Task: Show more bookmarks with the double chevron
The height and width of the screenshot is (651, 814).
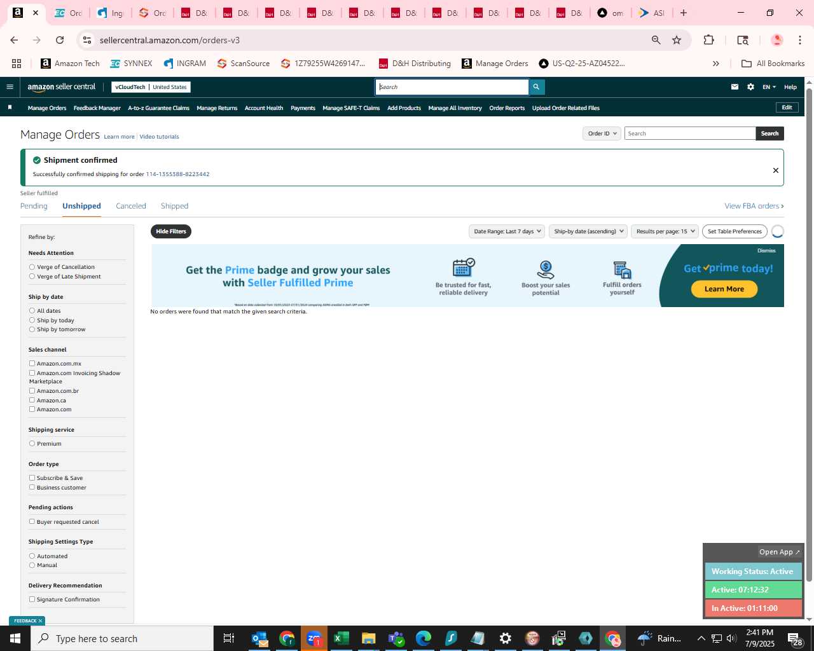Action: click(x=715, y=64)
